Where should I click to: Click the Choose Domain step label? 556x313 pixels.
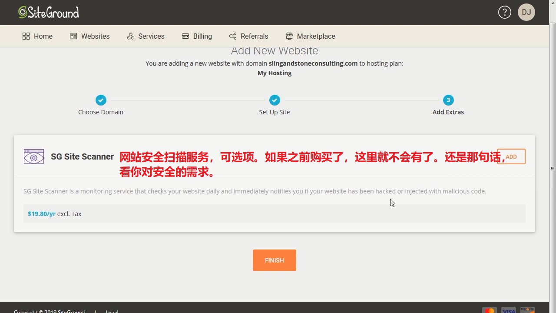(101, 112)
